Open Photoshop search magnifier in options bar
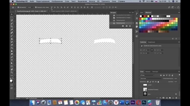The height and width of the screenshot is (106, 190). [169, 7]
